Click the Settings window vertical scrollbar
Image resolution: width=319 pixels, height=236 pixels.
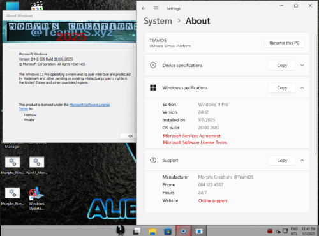click(316, 95)
